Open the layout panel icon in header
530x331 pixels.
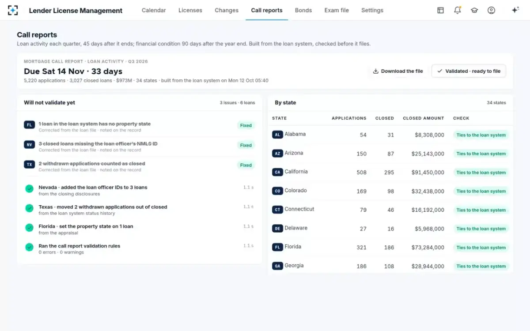(x=440, y=10)
